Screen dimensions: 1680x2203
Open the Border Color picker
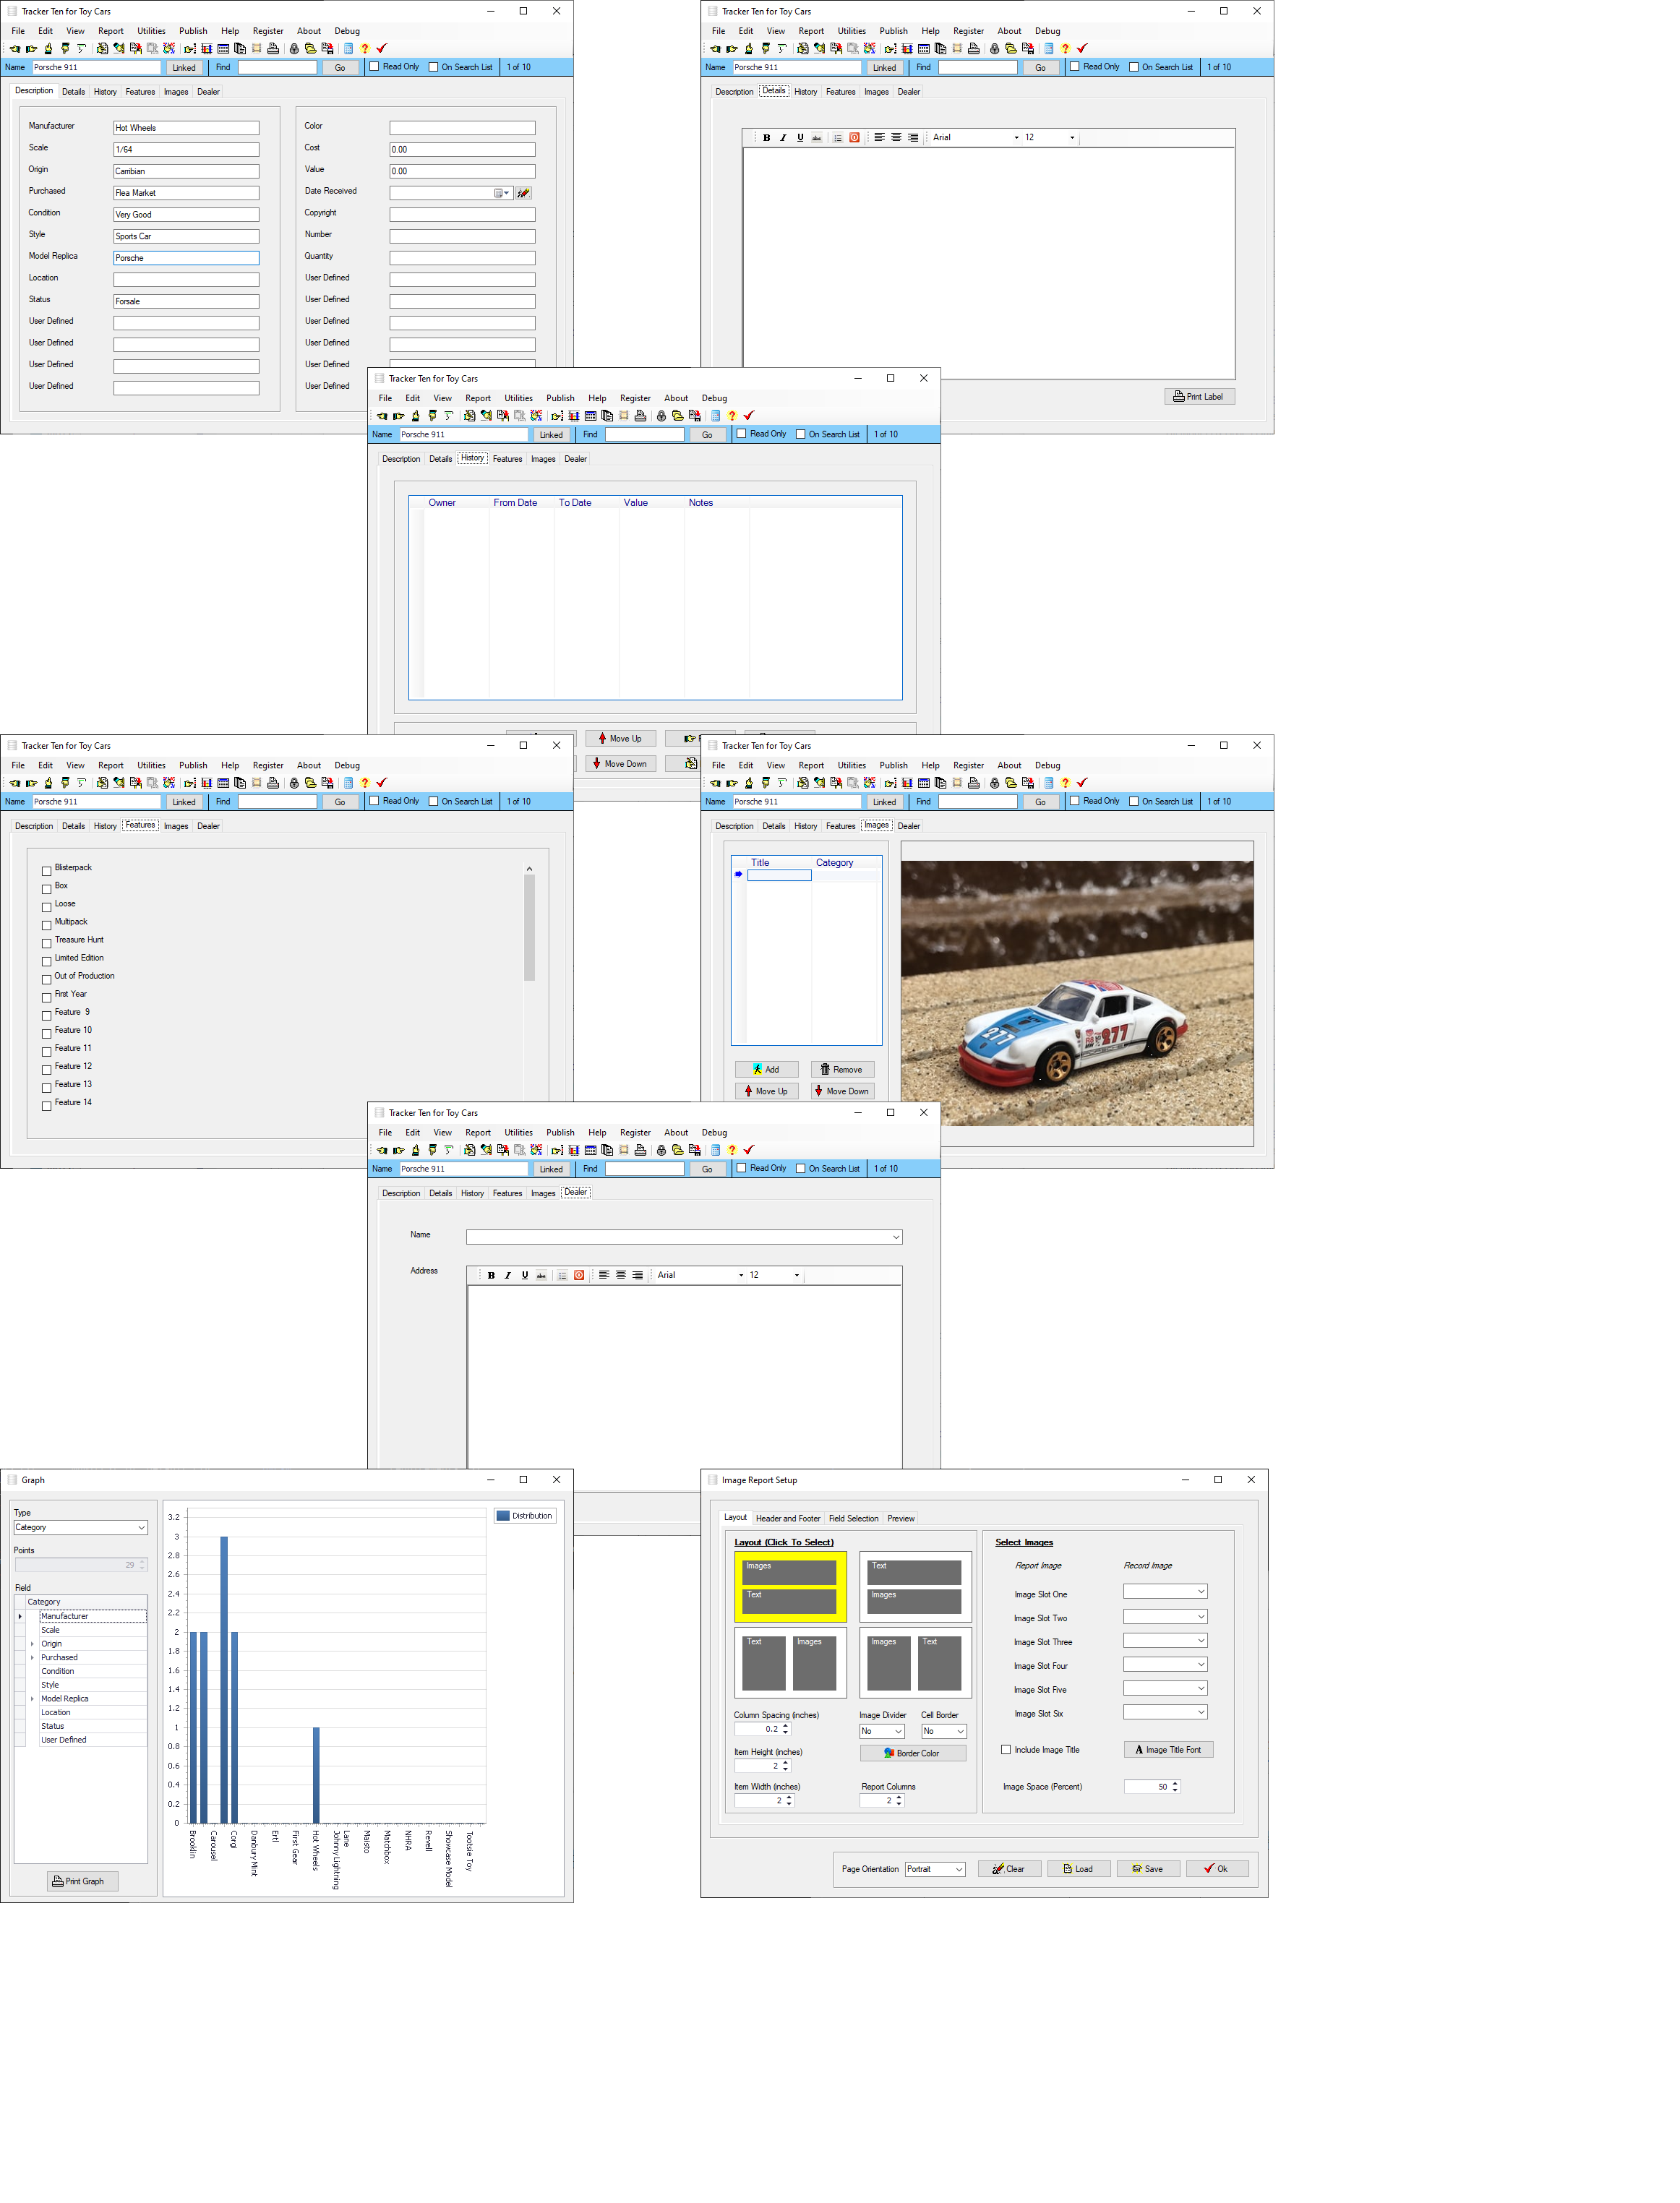[912, 1753]
